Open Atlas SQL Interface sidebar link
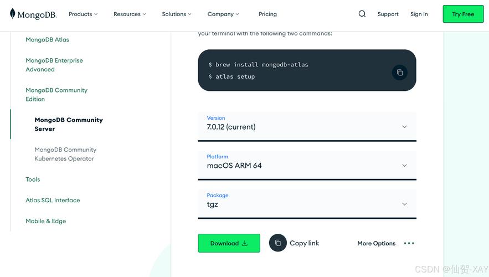The height and width of the screenshot is (277, 489). point(53,200)
